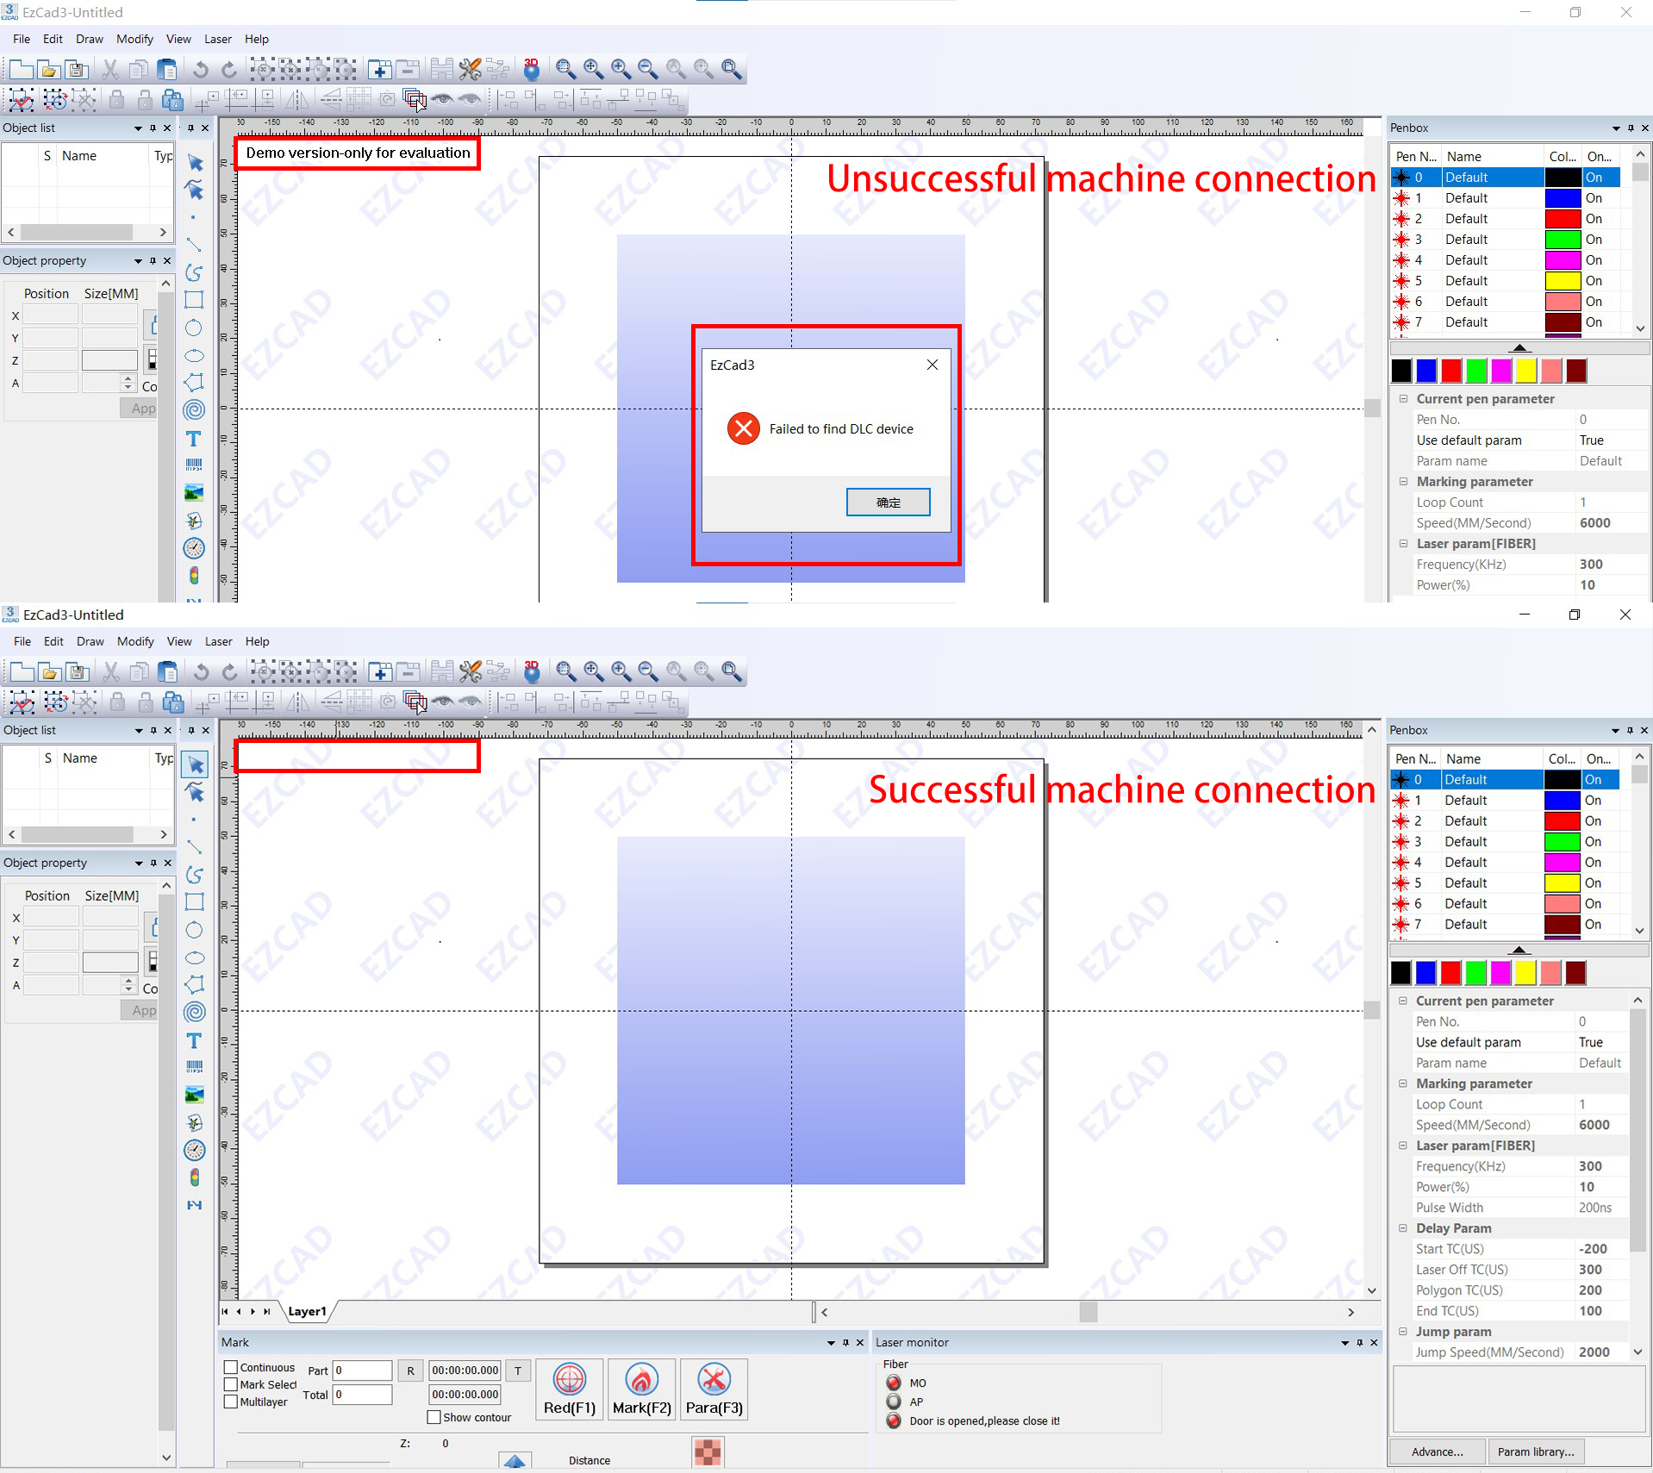This screenshot has width=1653, height=1473.
Task: Collapse the Jump param group
Action: tap(1403, 1332)
